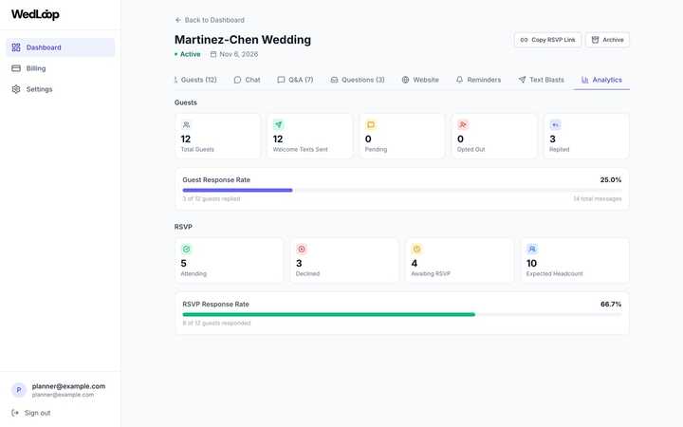Click the Attending count 5
Image resolution: width=683 pixels, height=427 pixels.
183,263
